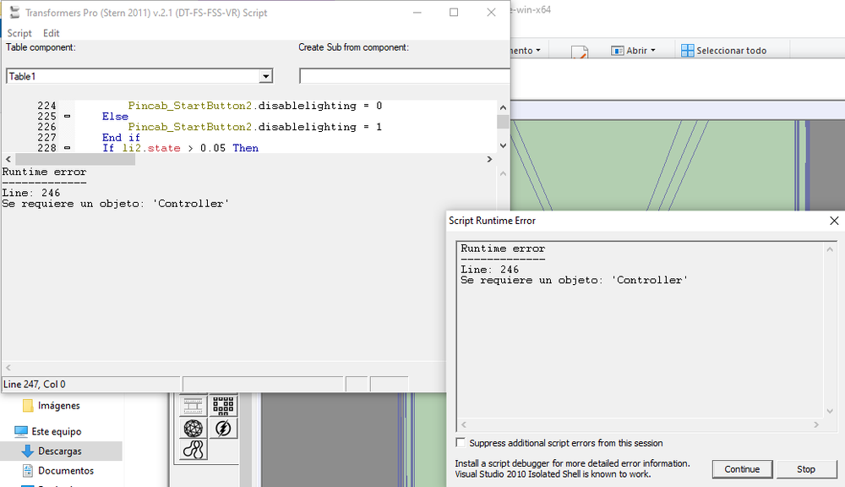Click Pincab_StartButton2 on line 224

click(x=189, y=106)
